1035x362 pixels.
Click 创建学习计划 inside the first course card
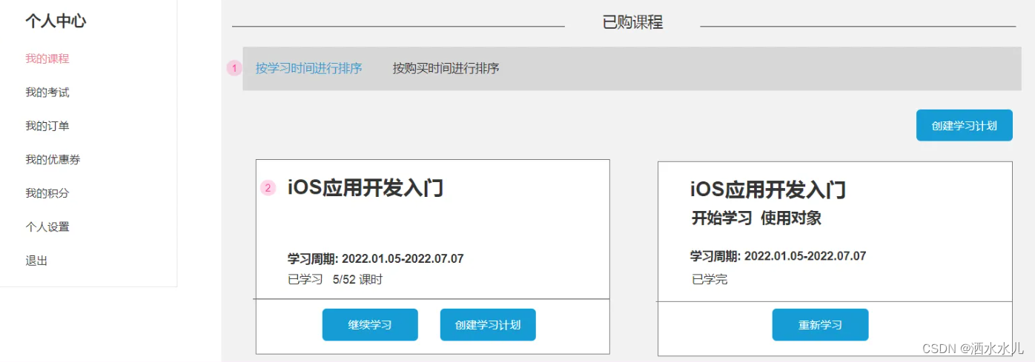pos(488,325)
